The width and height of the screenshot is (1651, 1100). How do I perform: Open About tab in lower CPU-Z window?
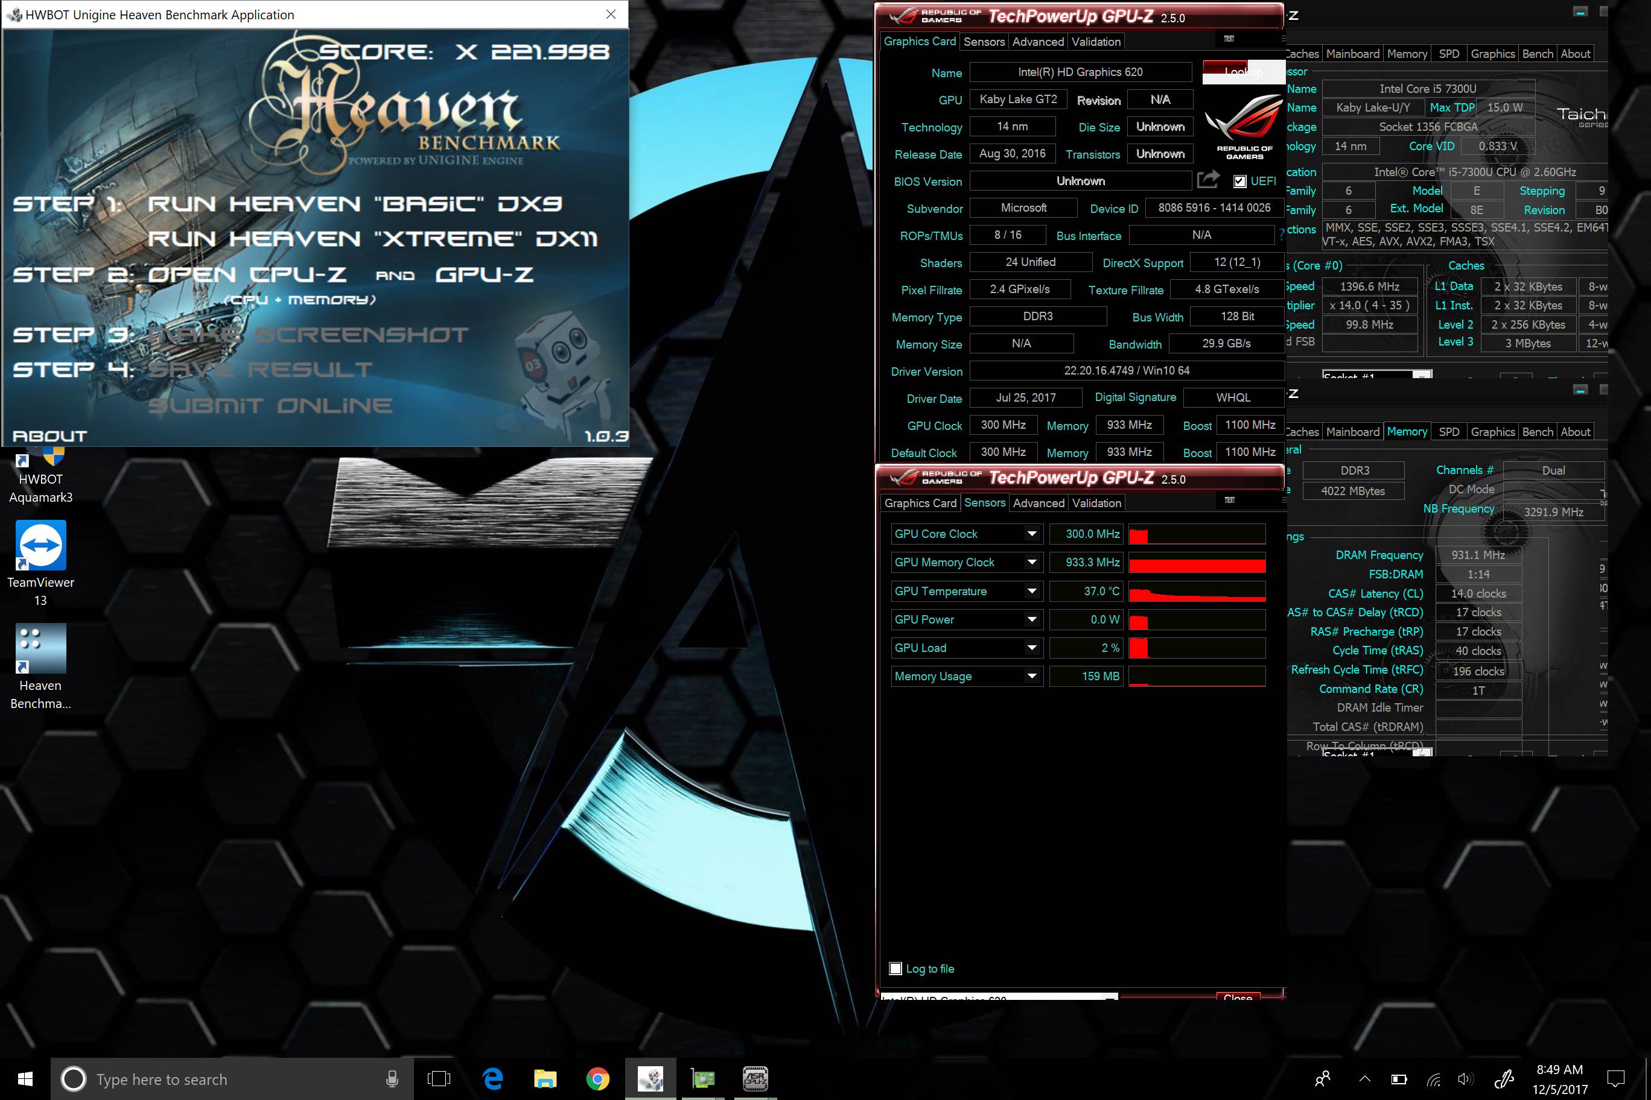[1574, 432]
